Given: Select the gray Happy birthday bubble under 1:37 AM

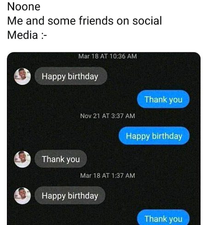Looking at the screenshot, I should click(x=70, y=196).
